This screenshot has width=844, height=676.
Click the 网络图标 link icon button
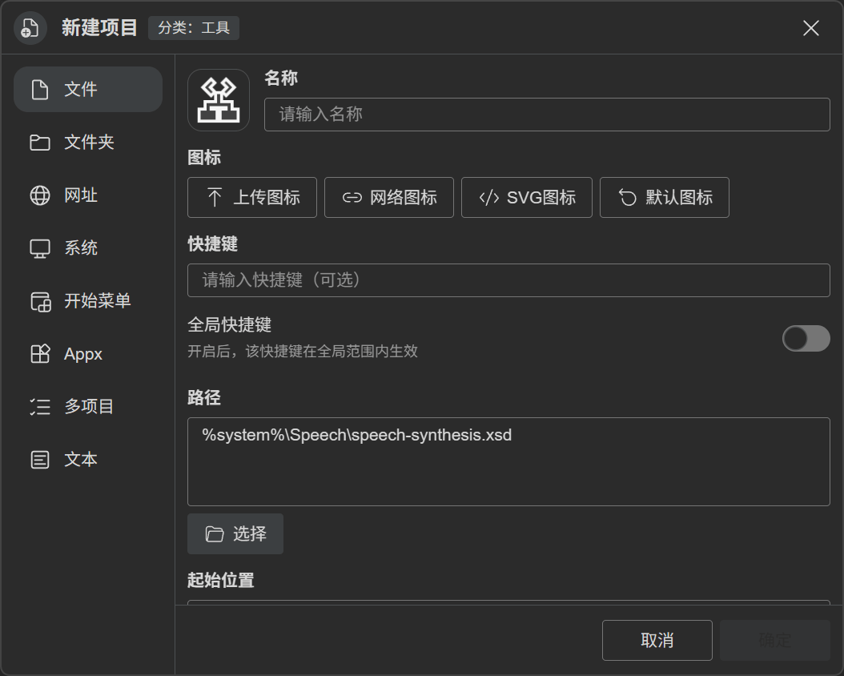point(389,198)
